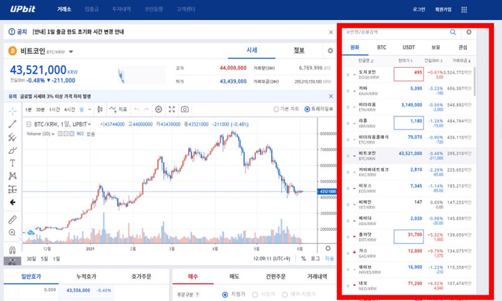Expand the 비트코인 market selector arrow
The width and height of the screenshot is (502, 301).
tap(71, 52)
